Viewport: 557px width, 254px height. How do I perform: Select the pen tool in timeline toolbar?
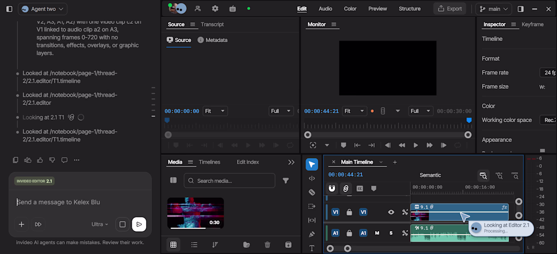312,234
